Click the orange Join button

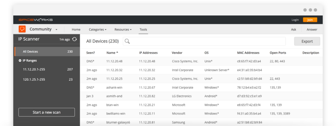310,20
